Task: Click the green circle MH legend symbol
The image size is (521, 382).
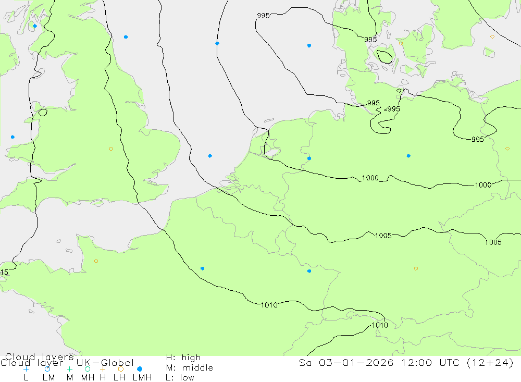Action: (88, 369)
